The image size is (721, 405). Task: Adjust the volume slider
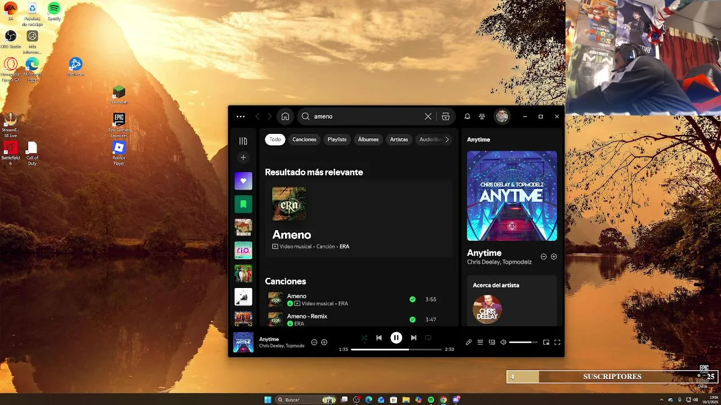(x=523, y=342)
